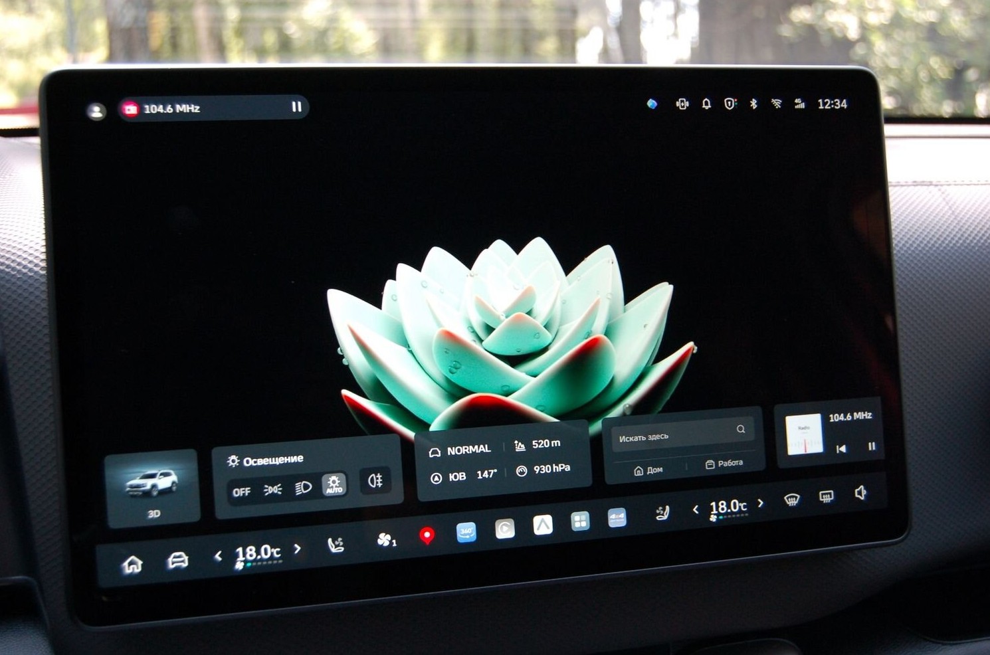The width and height of the screenshot is (990, 655).
Task: Raise passenger temperature with right chevron
Action: point(761,504)
